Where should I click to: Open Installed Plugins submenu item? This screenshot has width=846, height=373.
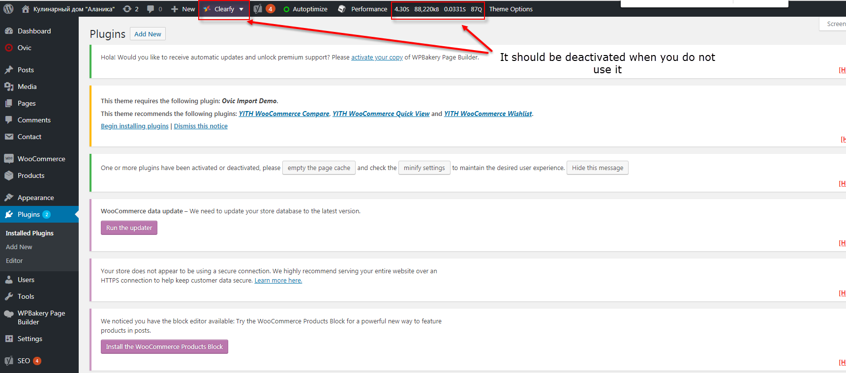30,233
